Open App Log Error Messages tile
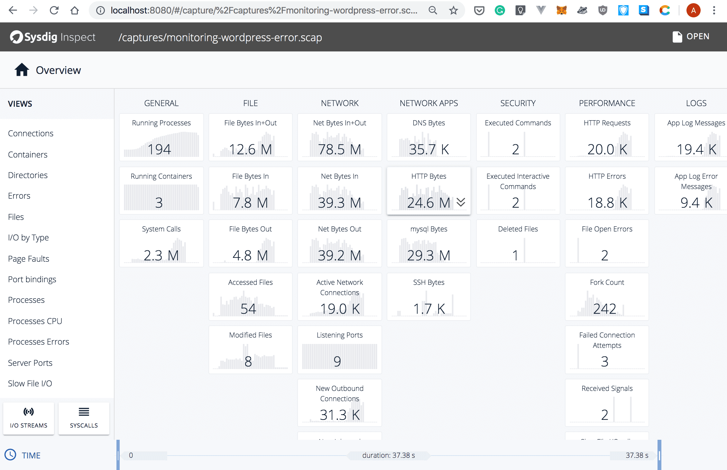727x470 pixels. point(691,191)
